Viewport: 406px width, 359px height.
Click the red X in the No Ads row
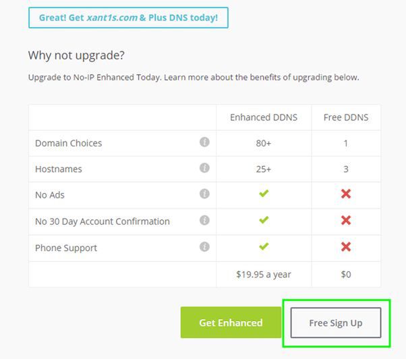(x=346, y=194)
